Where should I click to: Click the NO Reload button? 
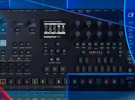45,51
